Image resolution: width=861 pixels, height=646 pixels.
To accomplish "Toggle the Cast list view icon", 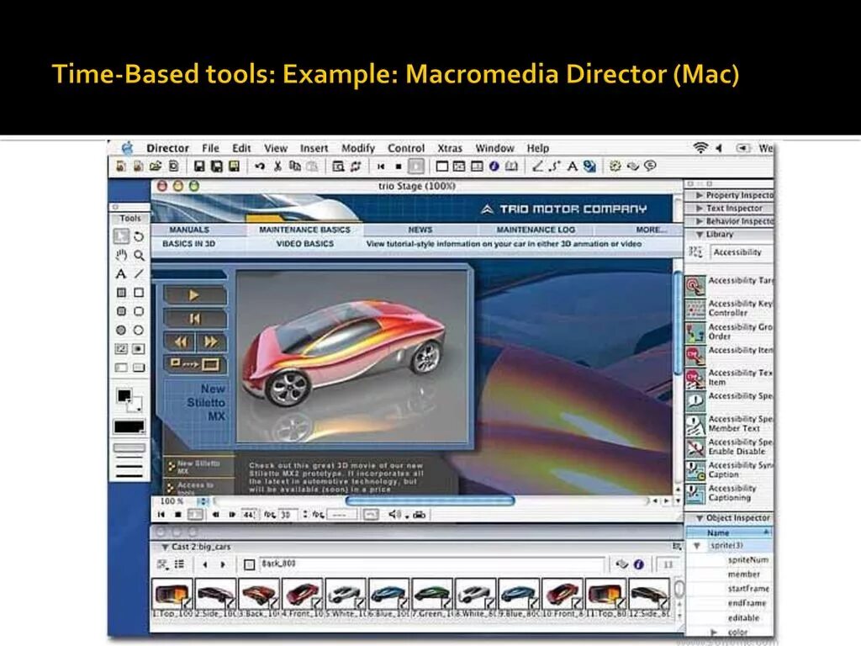I will coord(180,564).
